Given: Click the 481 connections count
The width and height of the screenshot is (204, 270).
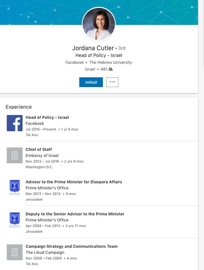Looking at the screenshot, I should pos(104,69).
